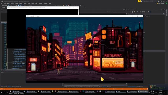This screenshot has width=168, height=95.
Task: Click the Save All toolbar icon
Action: [20, 5]
